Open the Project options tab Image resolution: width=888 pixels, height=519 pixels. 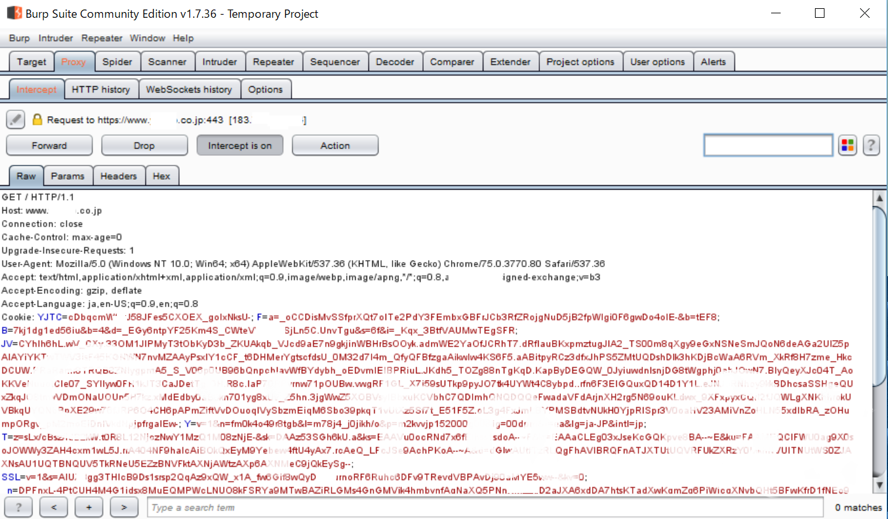pos(581,62)
